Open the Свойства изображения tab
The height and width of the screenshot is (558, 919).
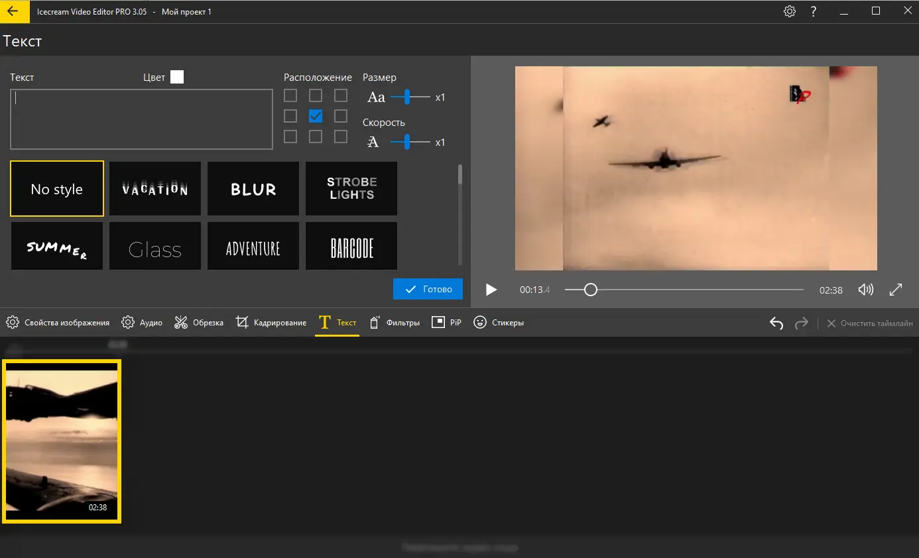tap(58, 323)
